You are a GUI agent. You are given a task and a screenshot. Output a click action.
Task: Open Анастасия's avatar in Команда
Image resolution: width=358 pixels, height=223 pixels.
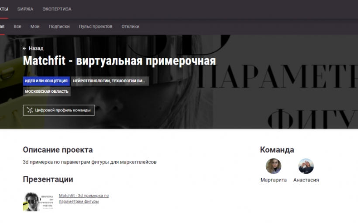coord(306,166)
